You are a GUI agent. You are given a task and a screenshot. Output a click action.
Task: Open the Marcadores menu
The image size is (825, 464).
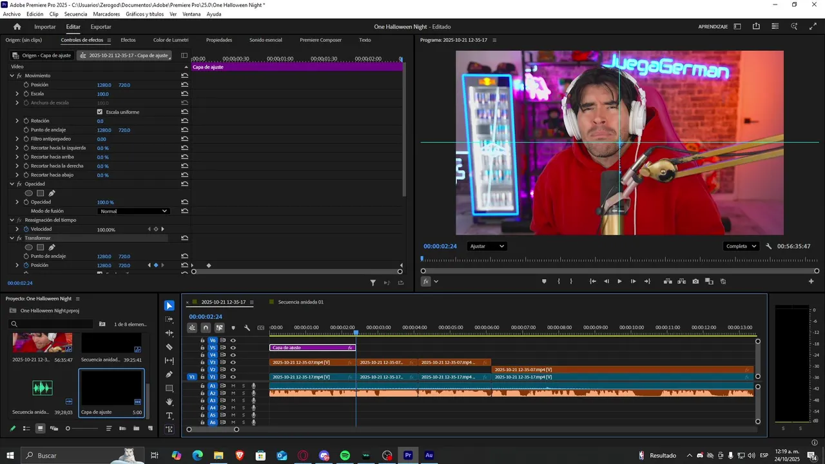(x=106, y=14)
